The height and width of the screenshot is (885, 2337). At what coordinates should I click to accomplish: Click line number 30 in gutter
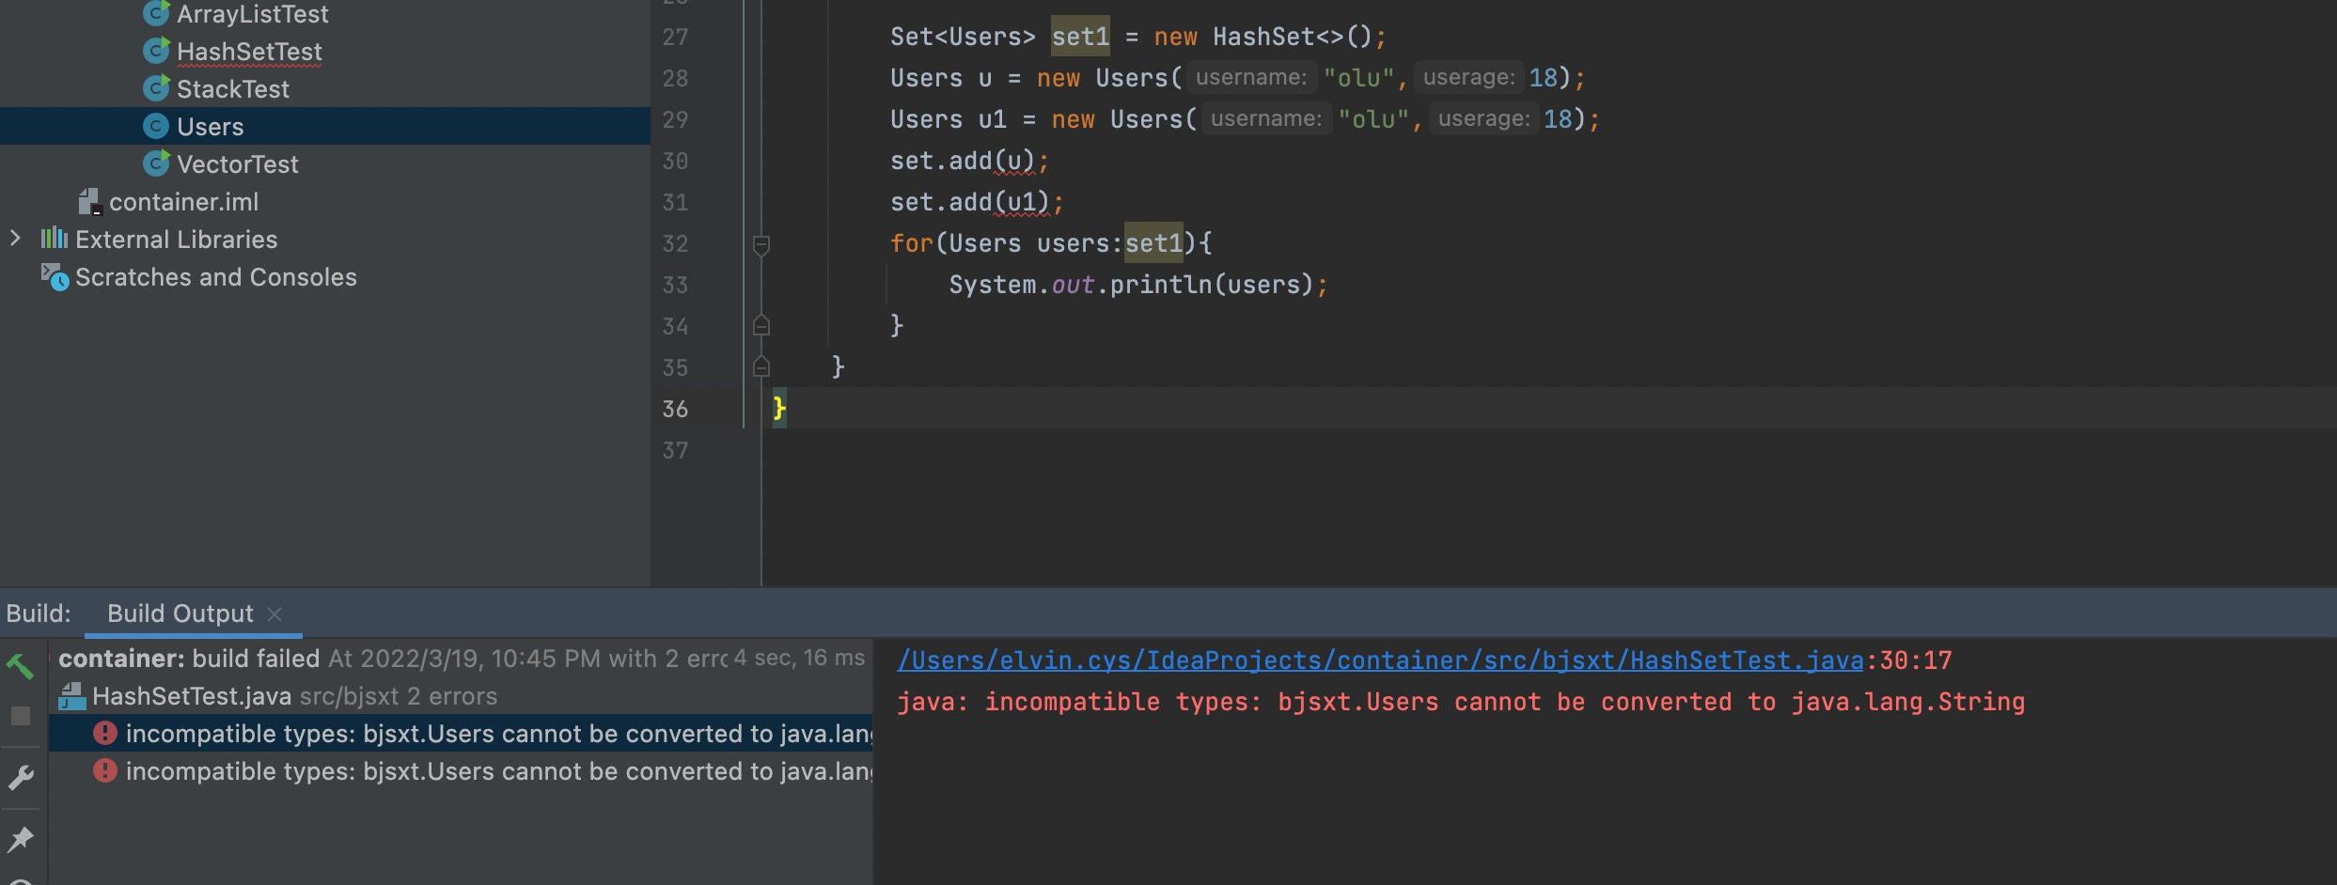pos(675,161)
